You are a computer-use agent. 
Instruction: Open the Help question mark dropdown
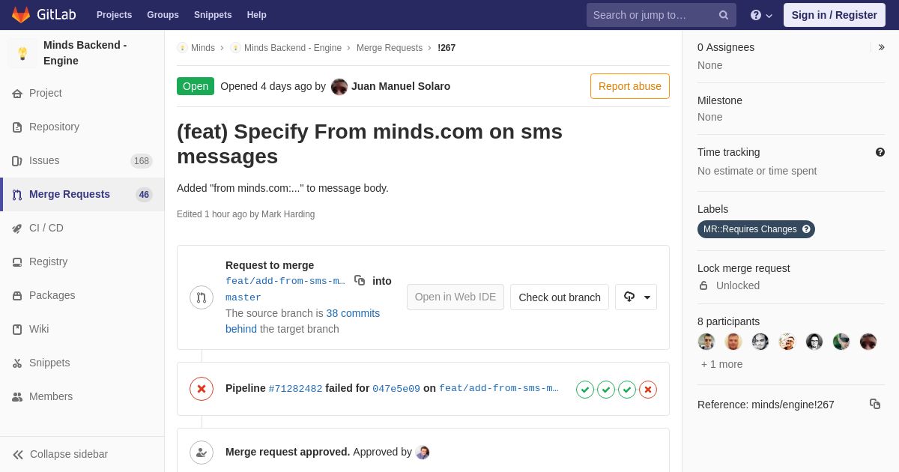(x=761, y=15)
